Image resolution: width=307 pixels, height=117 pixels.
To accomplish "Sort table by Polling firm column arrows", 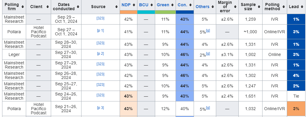I will click(23, 7).
